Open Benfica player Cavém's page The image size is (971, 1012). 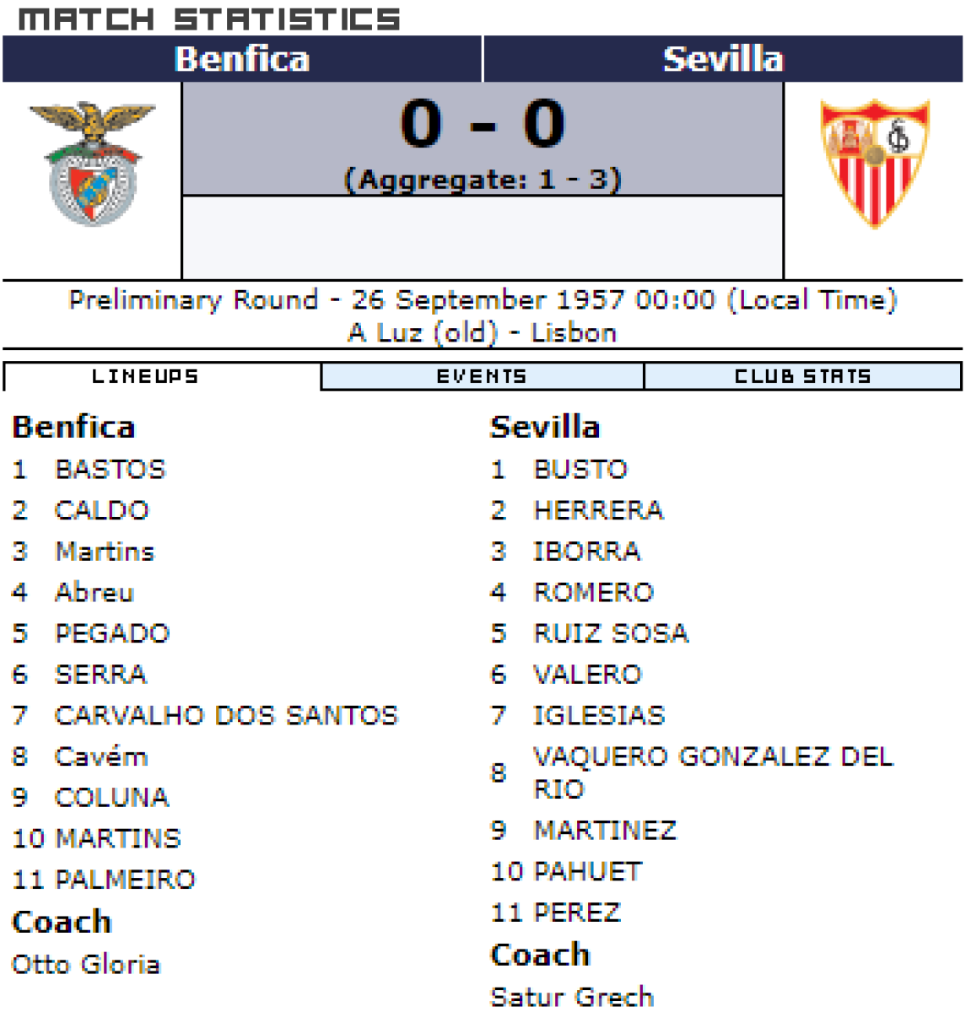pos(101,756)
